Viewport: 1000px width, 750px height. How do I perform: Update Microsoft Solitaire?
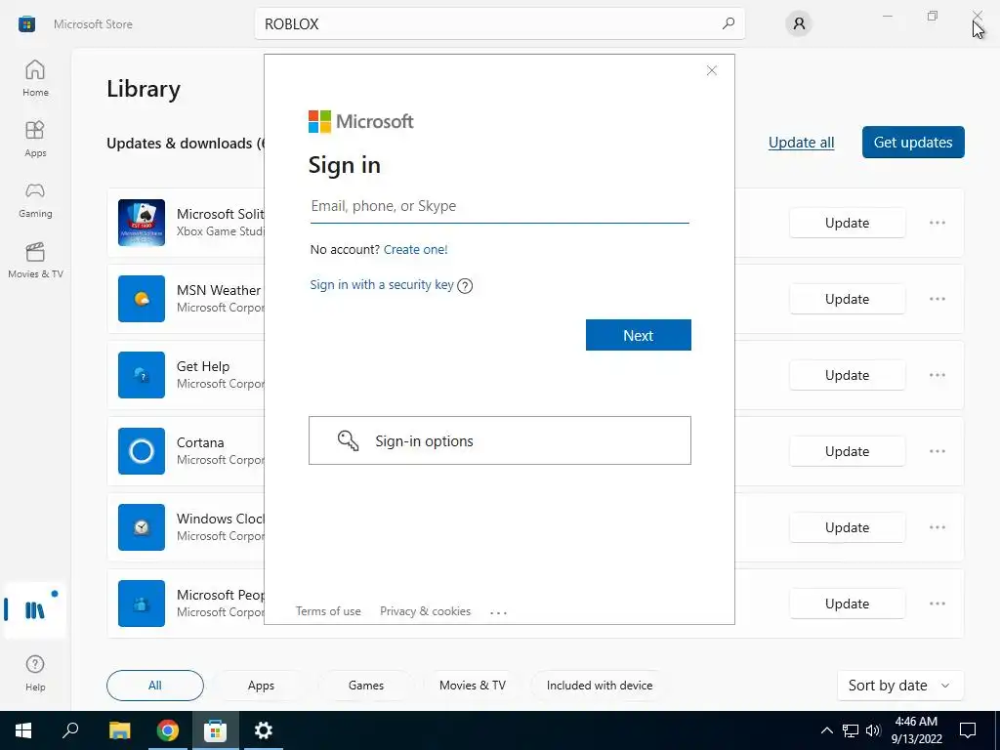(x=847, y=223)
